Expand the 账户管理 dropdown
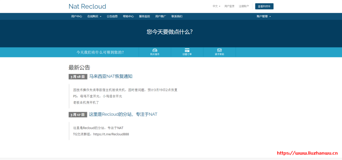Screen dimensions: 342x160 264,16
